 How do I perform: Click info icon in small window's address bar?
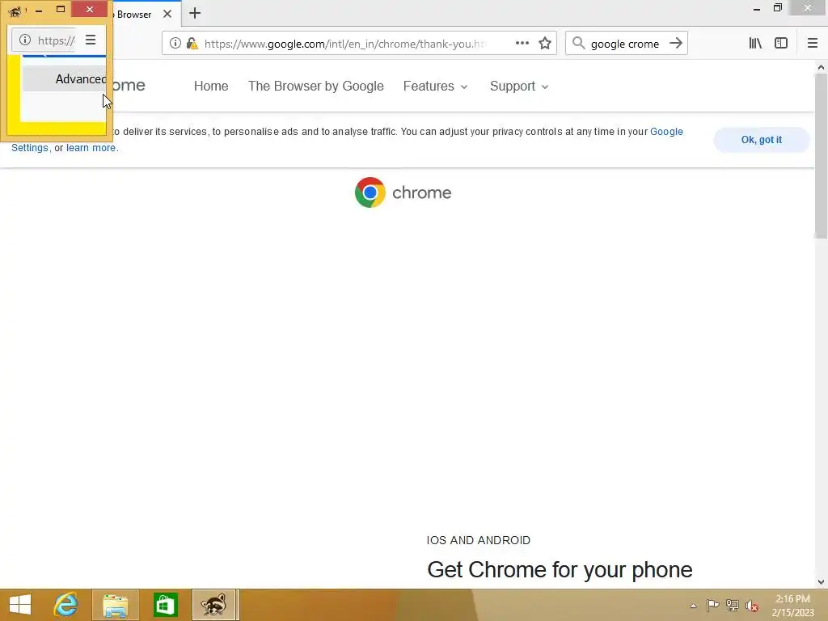(x=25, y=40)
